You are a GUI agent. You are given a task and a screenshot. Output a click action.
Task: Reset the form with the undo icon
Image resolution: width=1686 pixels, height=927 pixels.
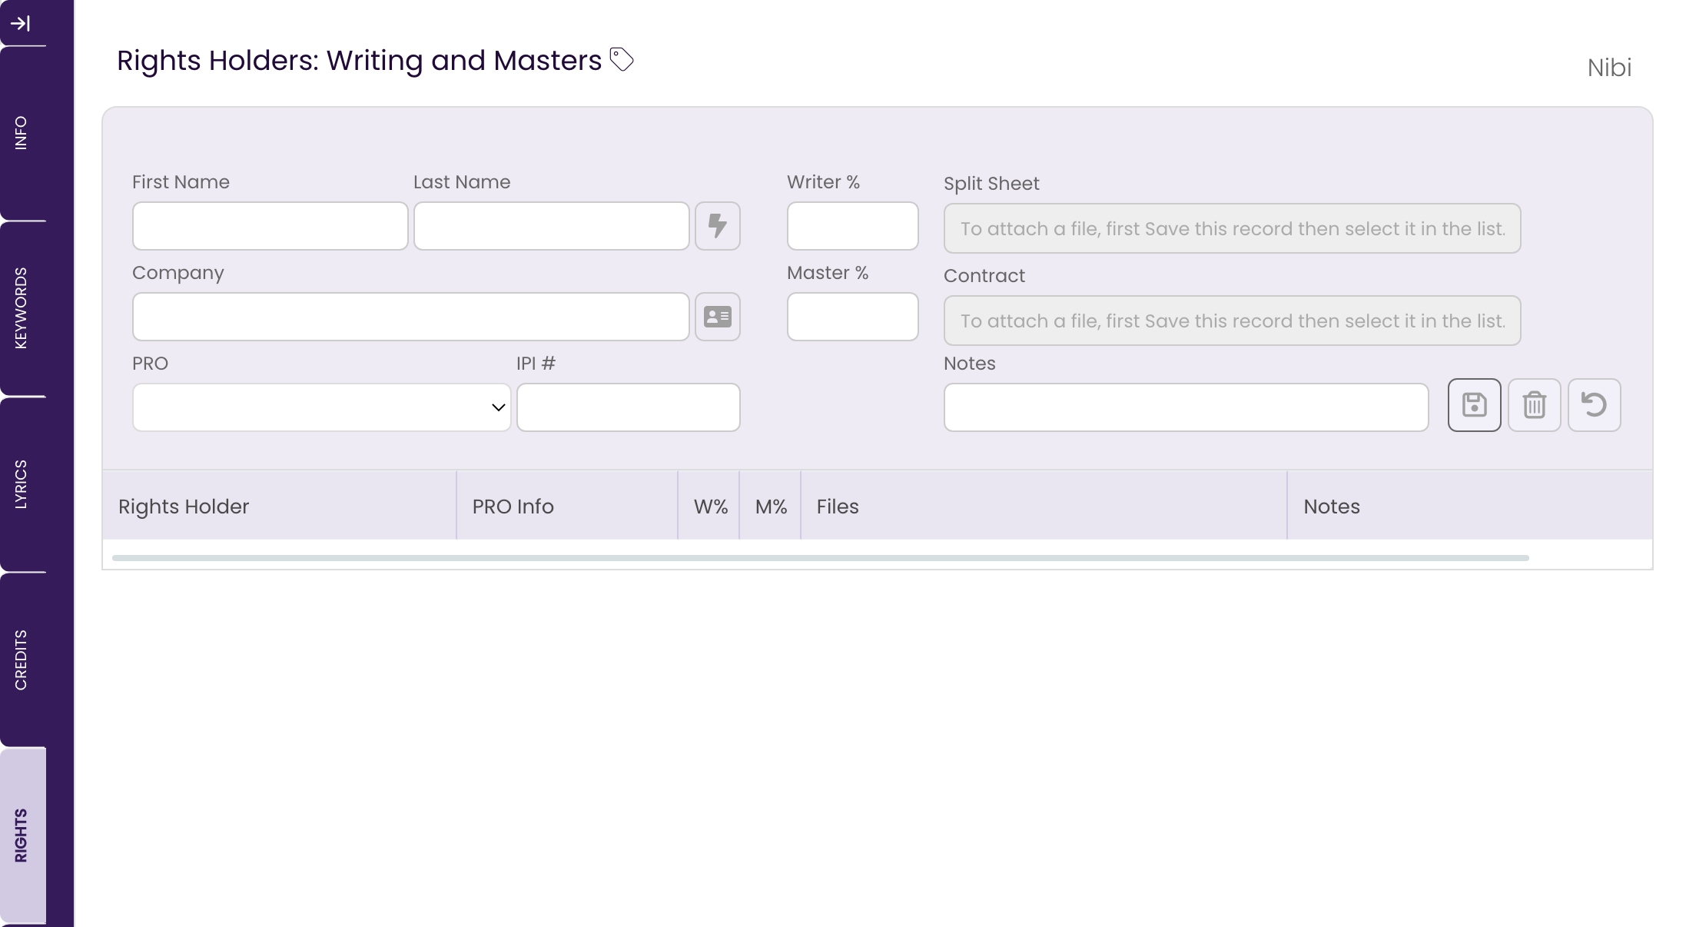click(x=1595, y=405)
